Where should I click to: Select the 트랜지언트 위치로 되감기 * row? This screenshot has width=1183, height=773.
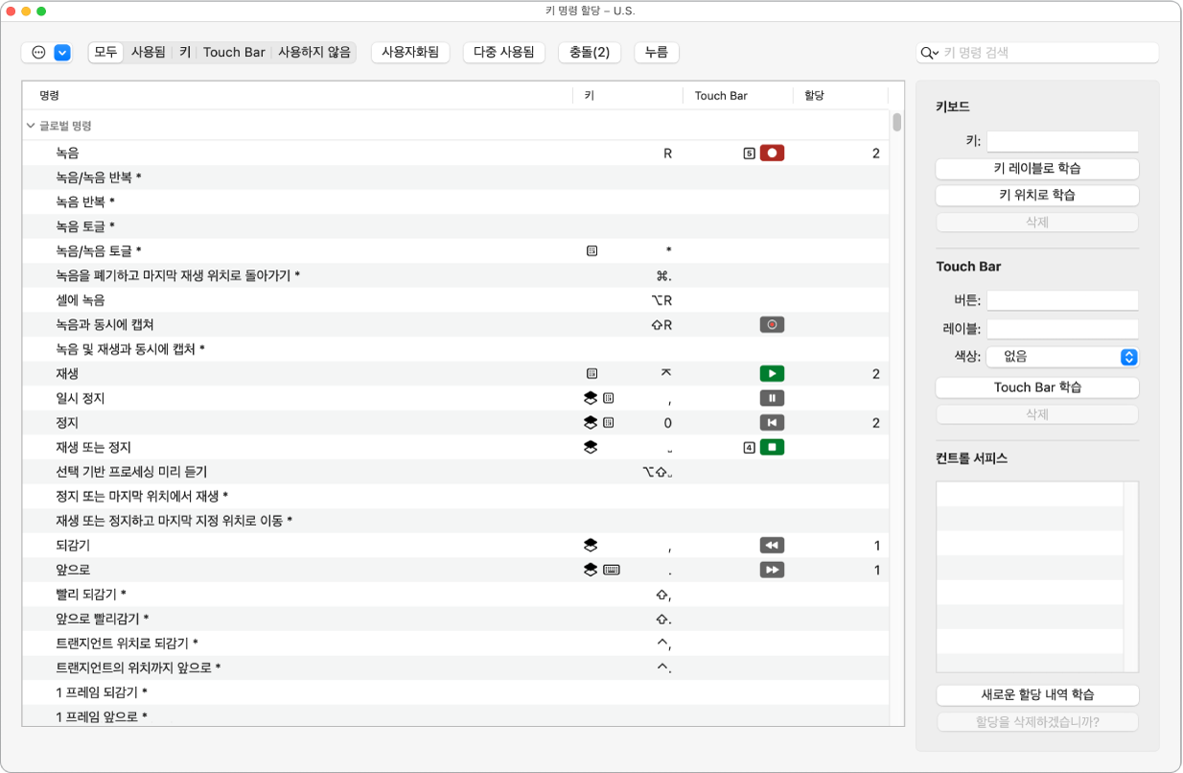[456, 644]
